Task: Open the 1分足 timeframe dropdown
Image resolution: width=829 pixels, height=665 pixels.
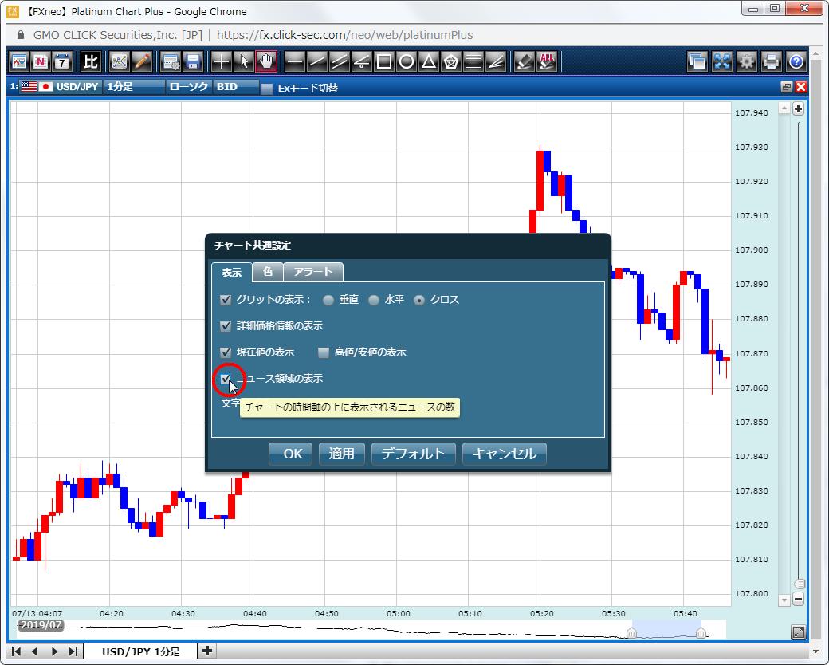Action: pyautogui.click(x=134, y=88)
